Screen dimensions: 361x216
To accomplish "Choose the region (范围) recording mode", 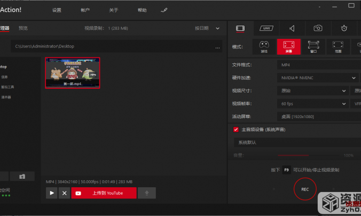I will point(338,47).
